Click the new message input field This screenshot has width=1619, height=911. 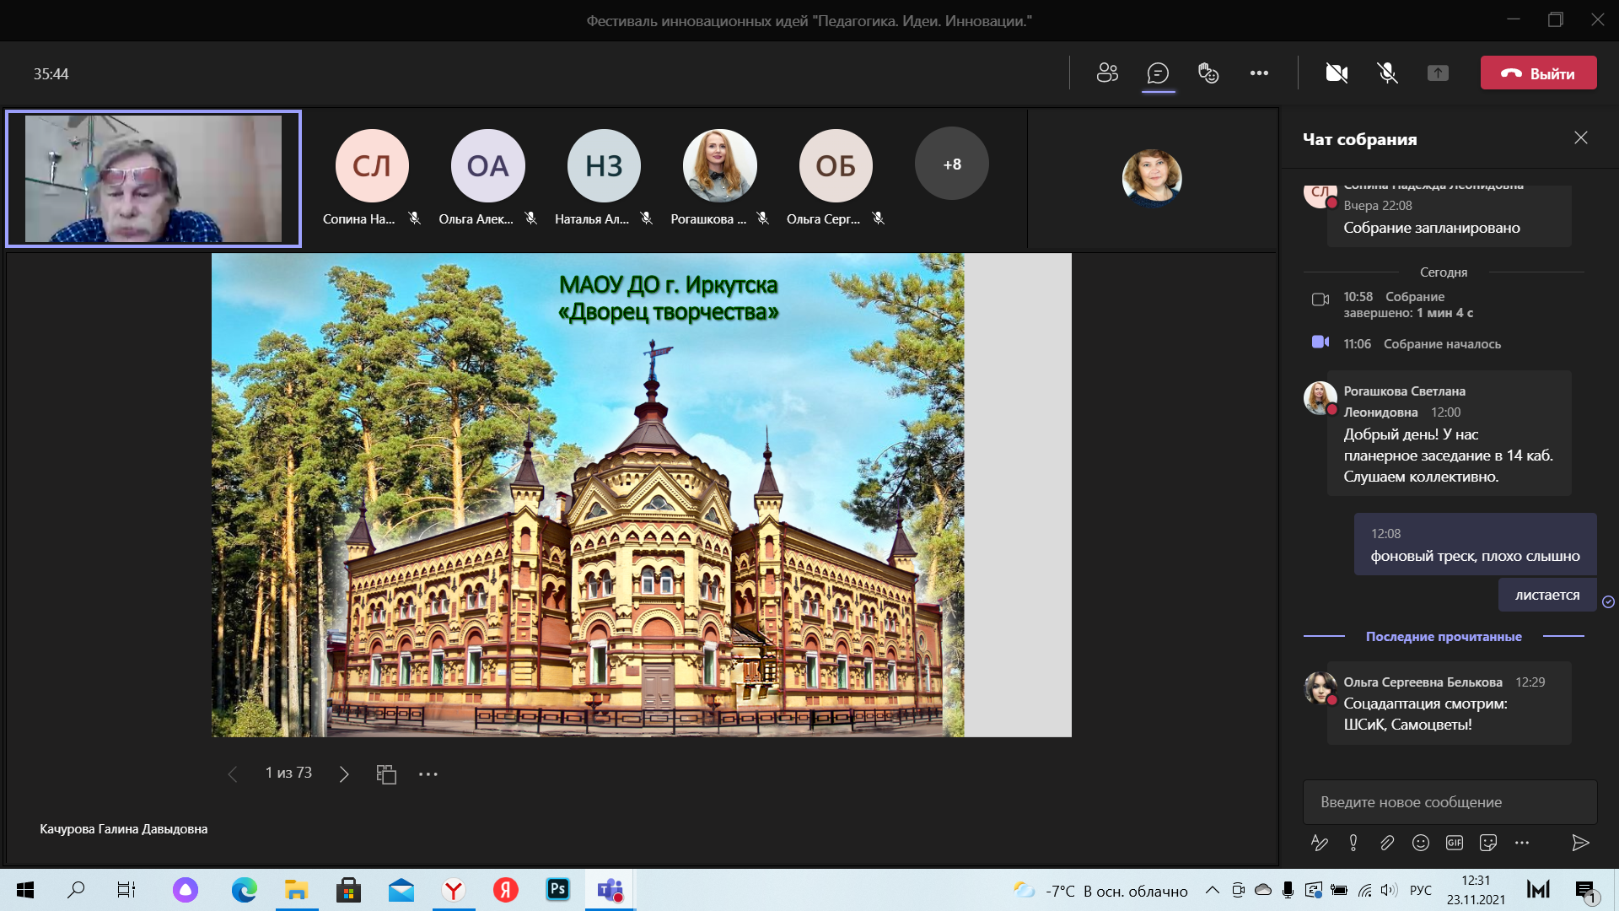click(1449, 801)
